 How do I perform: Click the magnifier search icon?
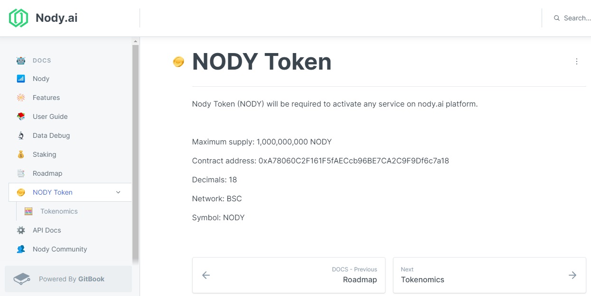pos(557,18)
